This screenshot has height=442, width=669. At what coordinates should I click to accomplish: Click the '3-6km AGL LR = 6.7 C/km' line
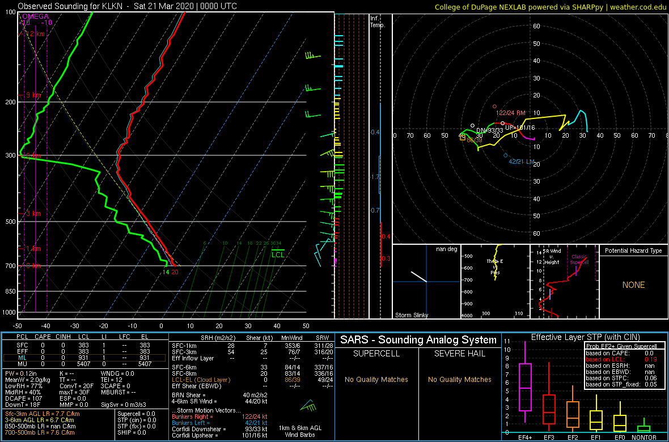[41, 420]
